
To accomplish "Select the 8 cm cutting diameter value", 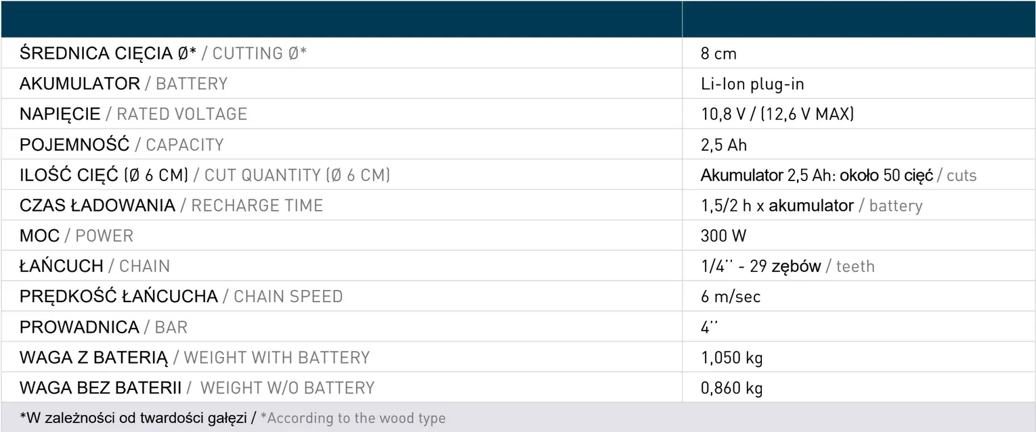I will click(x=718, y=54).
